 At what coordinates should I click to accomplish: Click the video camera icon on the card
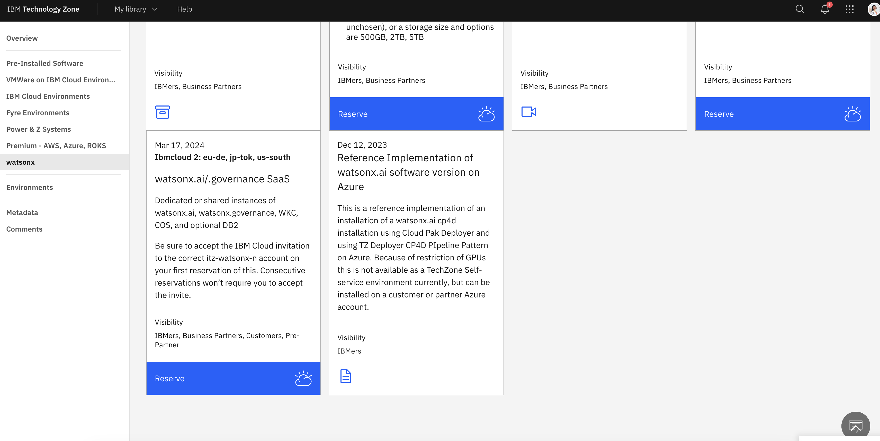pos(528,112)
